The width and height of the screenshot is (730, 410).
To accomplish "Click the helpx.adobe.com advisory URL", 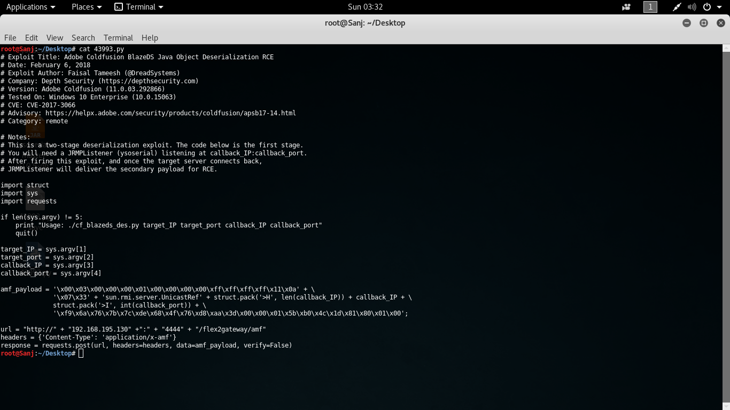I will (170, 113).
